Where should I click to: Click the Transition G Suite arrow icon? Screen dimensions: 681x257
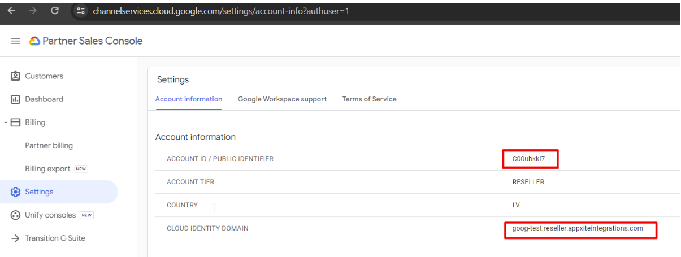(x=15, y=238)
